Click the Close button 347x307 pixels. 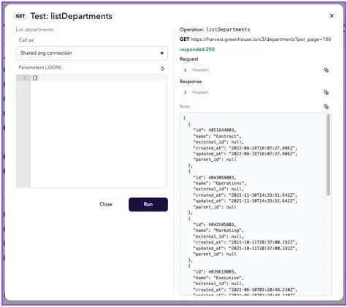tap(106, 204)
